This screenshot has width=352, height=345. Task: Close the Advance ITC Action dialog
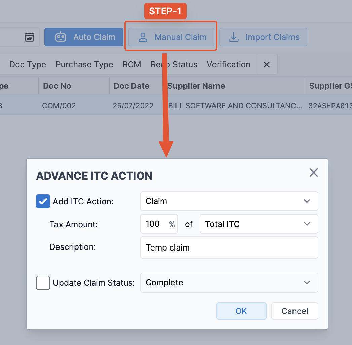click(x=313, y=173)
